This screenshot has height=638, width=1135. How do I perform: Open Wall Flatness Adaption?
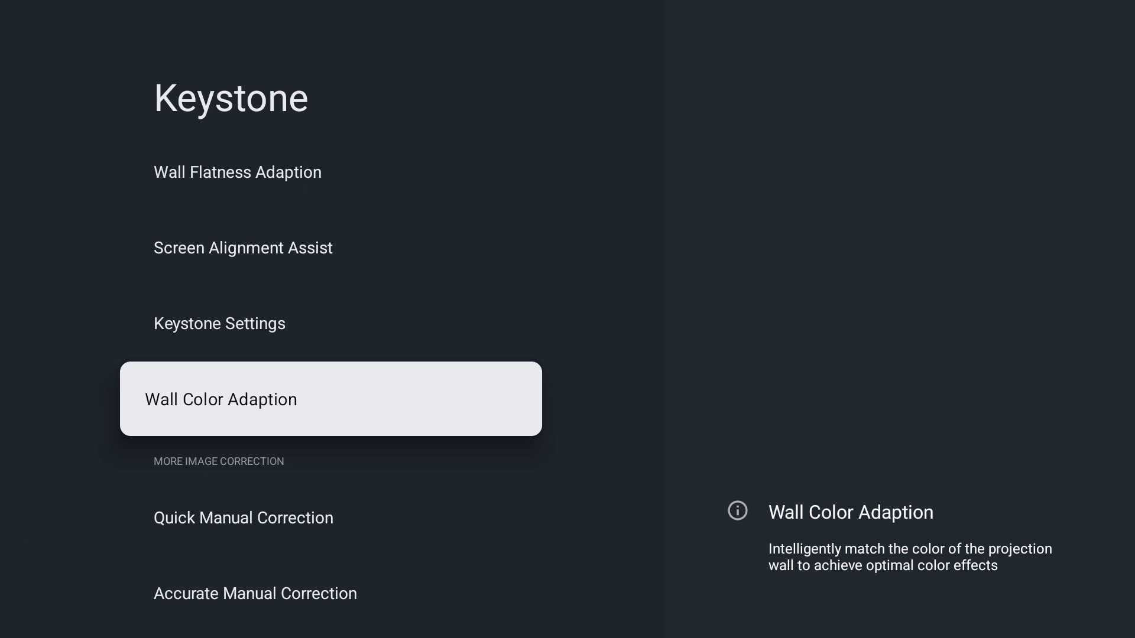click(x=331, y=172)
